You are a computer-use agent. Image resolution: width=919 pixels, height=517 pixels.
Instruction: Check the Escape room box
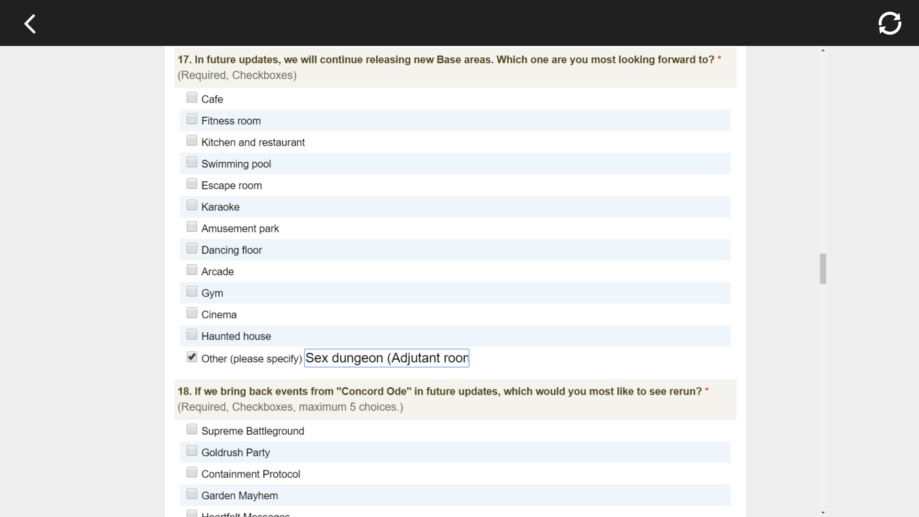(192, 184)
